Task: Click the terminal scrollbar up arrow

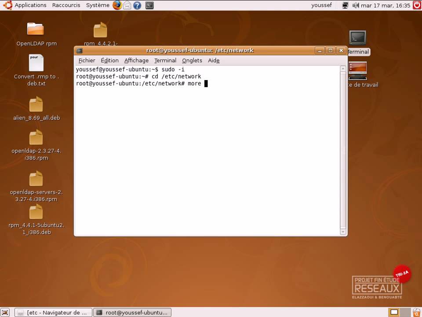Action: (343, 69)
